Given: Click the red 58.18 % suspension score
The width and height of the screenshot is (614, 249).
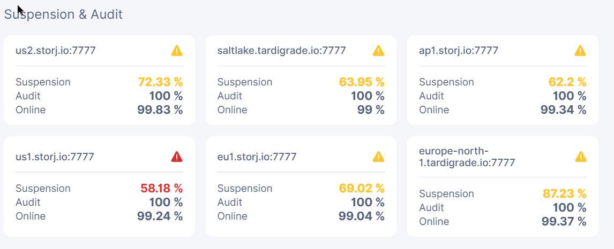Looking at the screenshot, I should pyautogui.click(x=162, y=189).
